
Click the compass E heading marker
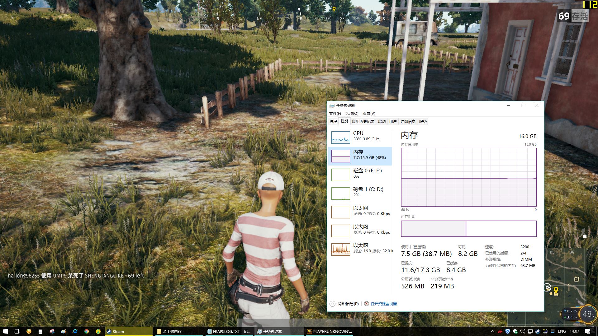coord(301,18)
